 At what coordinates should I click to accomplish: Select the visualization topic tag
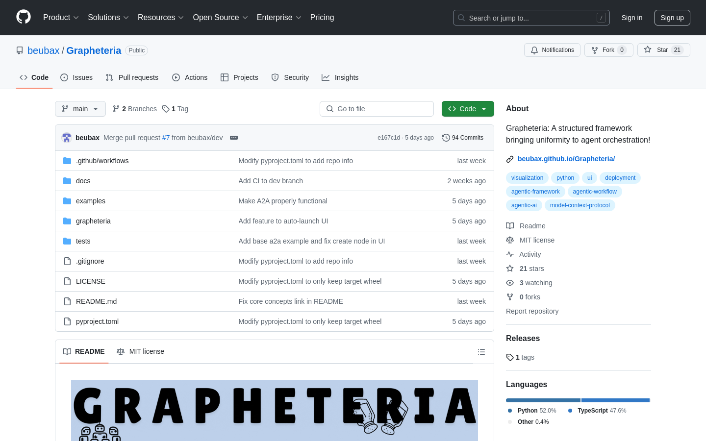[x=527, y=178]
